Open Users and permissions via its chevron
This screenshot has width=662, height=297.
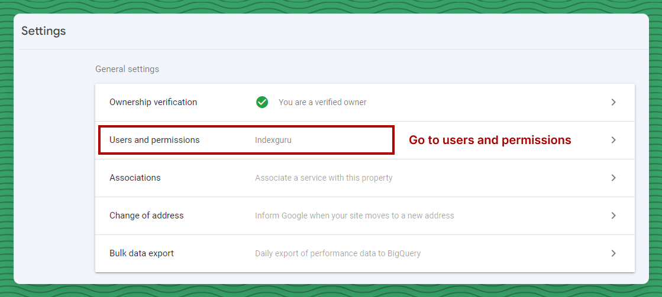613,140
